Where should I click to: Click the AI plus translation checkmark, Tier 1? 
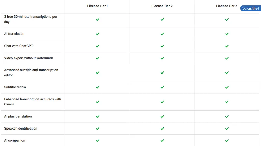[97, 117]
